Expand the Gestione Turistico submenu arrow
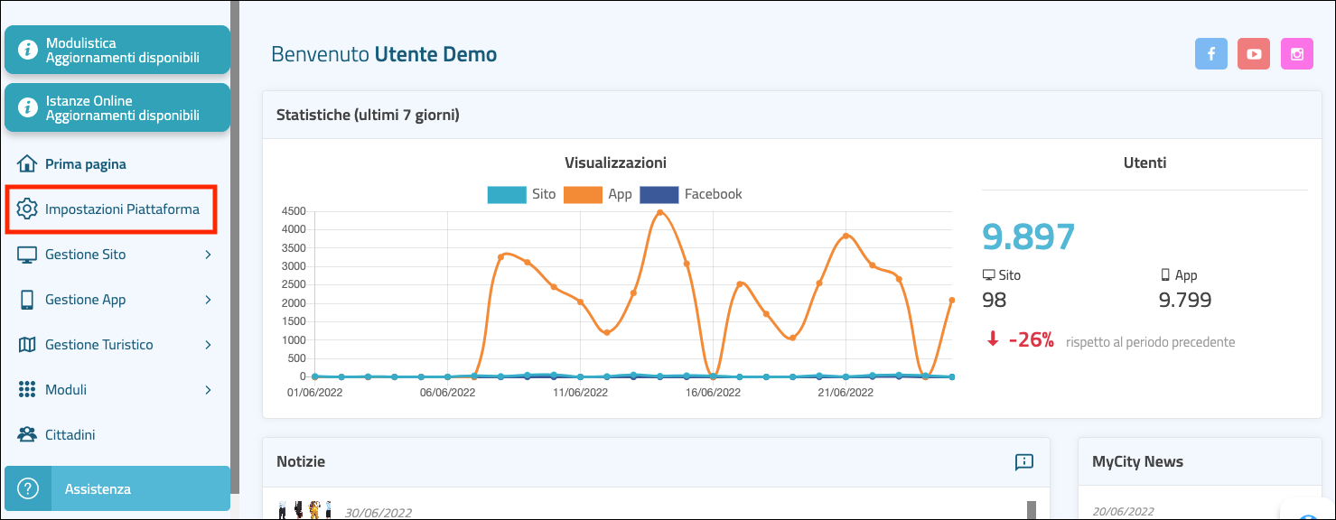 [x=208, y=345]
